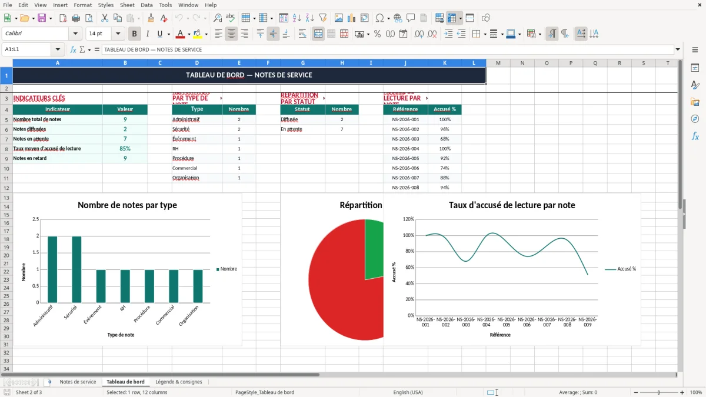Click the Copy icon
The width and height of the screenshot is (706, 397).
point(118,18)
